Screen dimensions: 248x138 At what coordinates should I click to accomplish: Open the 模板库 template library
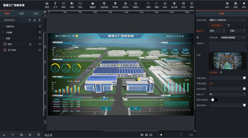(x=93, y=5)
